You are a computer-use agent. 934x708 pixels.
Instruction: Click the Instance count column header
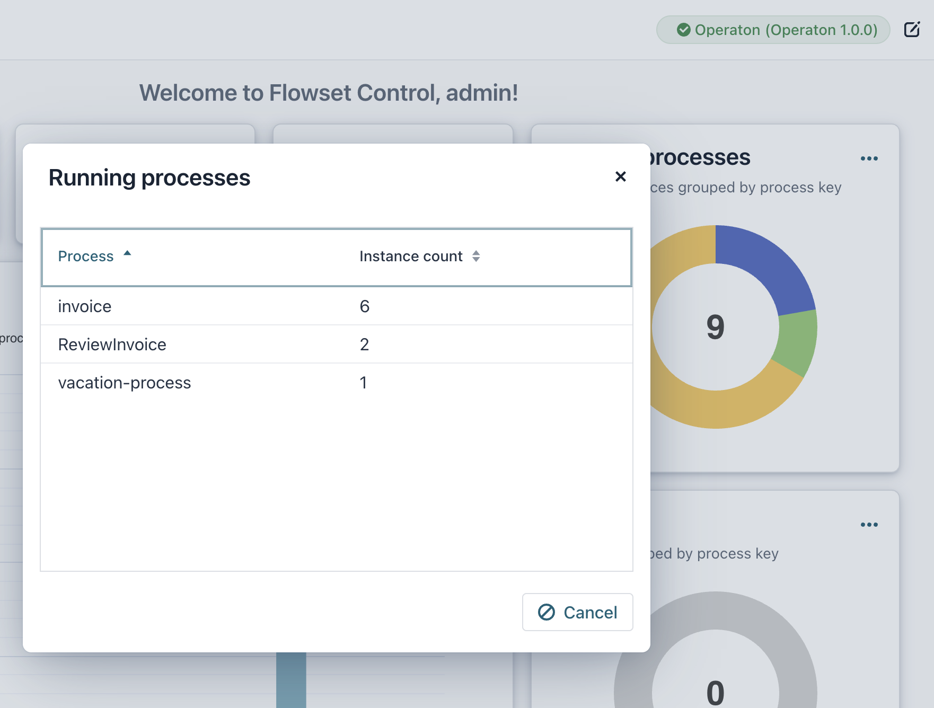[411, 256]
